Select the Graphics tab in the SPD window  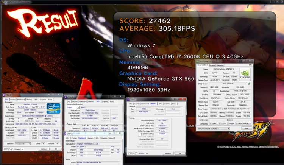coord(105,101)
